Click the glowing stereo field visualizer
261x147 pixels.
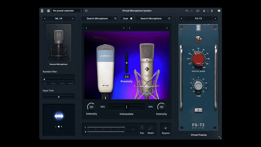(x=59, y=116)
